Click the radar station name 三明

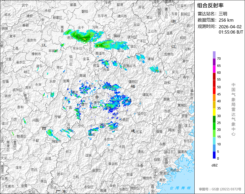[x=223, y=14]
